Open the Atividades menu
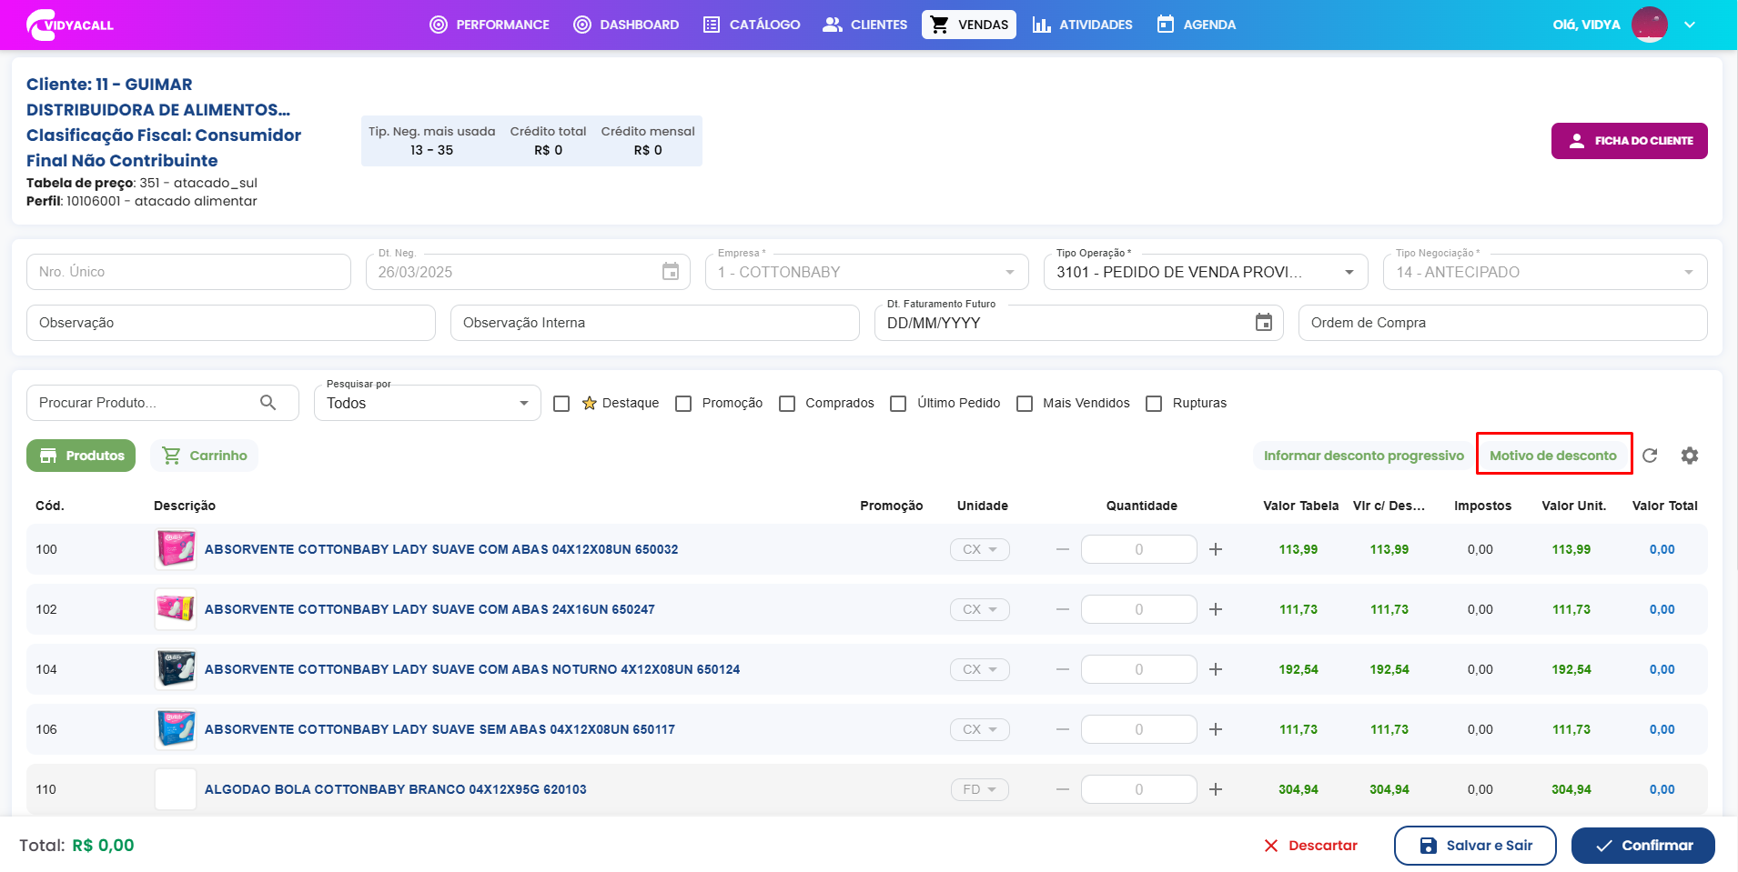Image resolution: width=1738 pixels, height=872 pixels. pyautogui.click(x=1082, y=25)
